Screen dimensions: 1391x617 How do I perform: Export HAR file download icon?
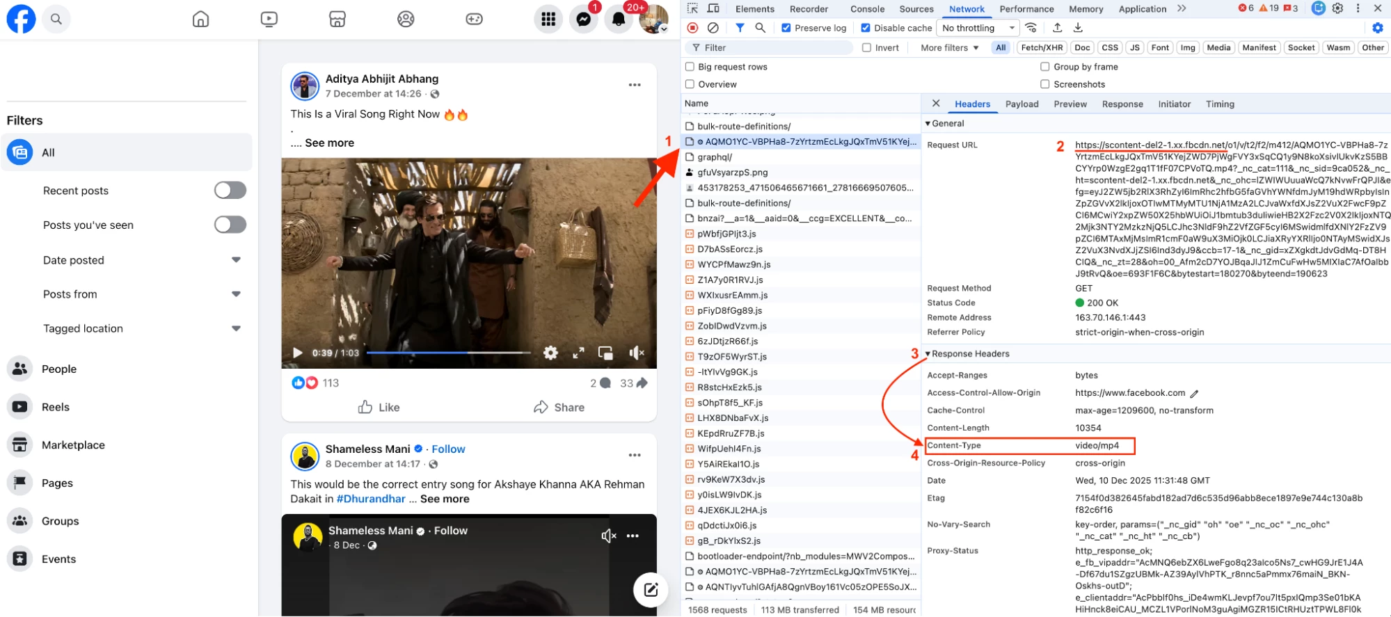[1078, 28]
